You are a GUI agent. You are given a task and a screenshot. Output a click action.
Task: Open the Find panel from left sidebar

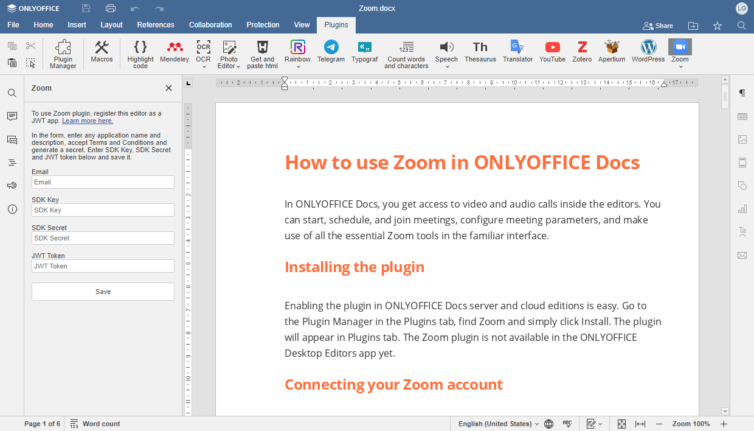12,93
